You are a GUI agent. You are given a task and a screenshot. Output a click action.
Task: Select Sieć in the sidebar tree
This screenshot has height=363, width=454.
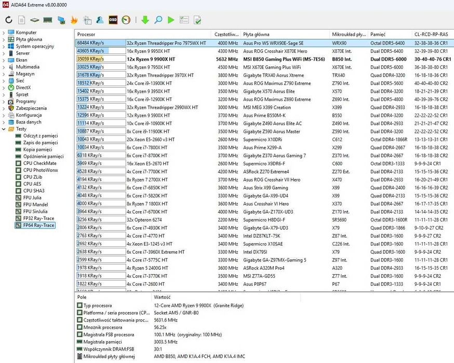point(20,80)
